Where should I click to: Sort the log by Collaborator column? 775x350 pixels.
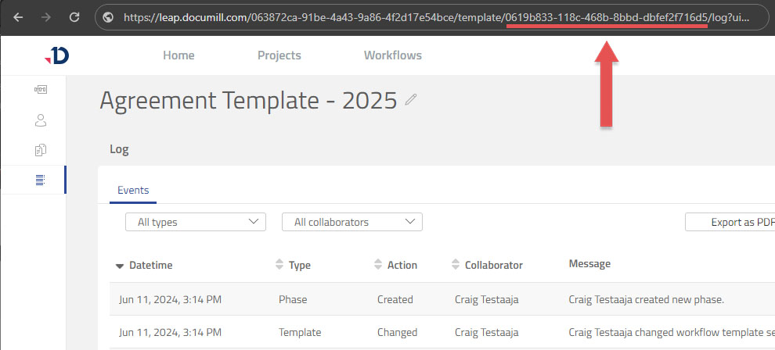[493, 265]
